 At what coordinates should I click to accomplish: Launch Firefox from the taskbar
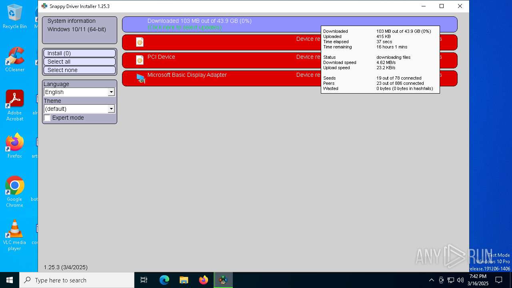point(204,280)
